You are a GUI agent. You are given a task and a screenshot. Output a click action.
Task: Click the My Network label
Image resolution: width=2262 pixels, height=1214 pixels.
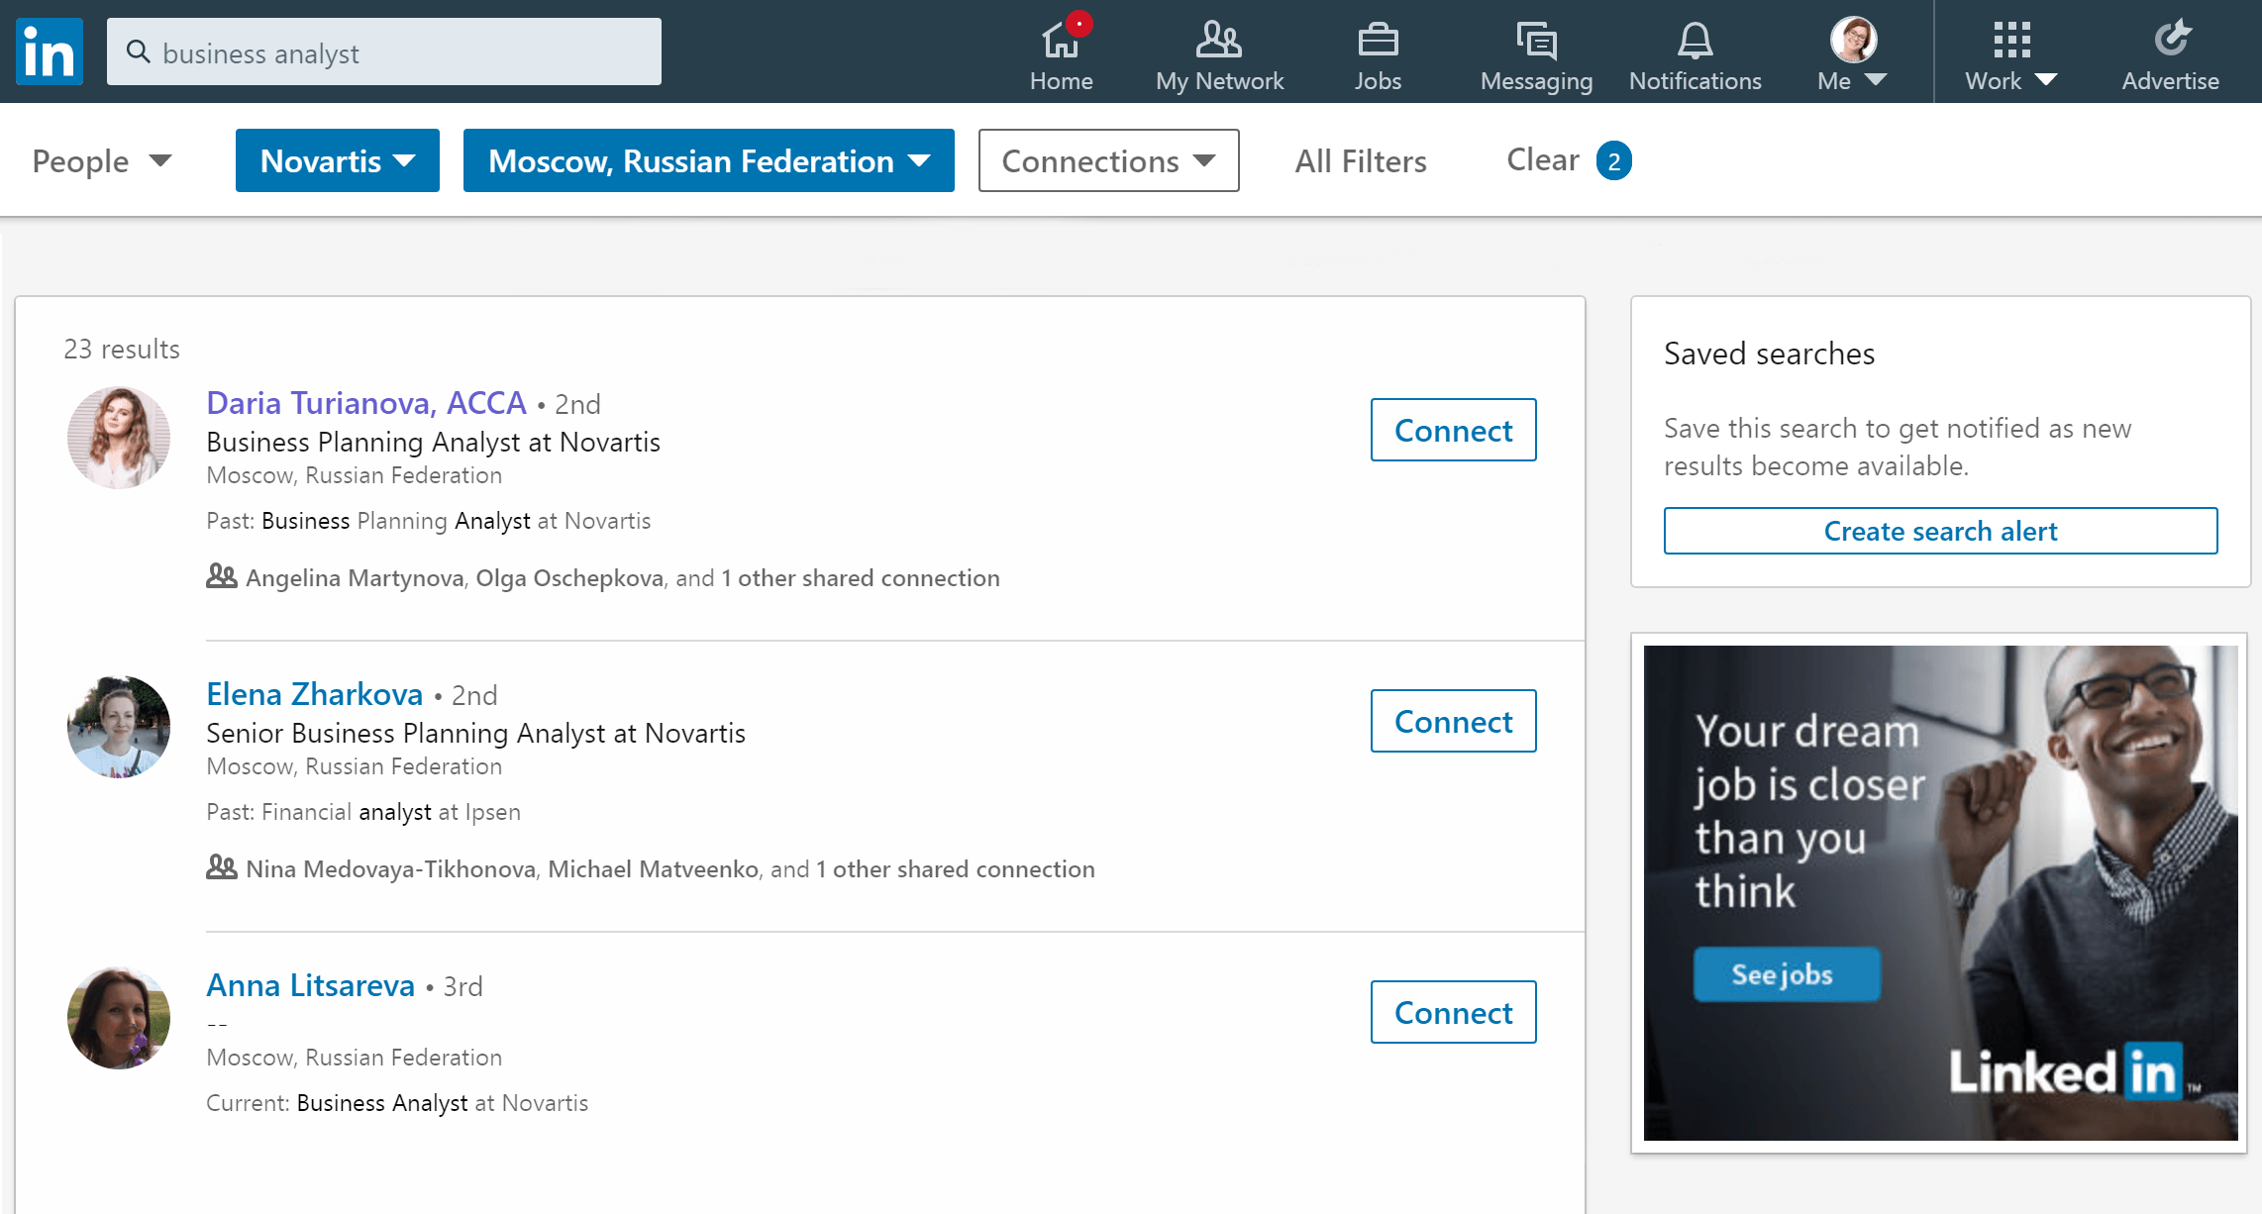pos(1219,81)
